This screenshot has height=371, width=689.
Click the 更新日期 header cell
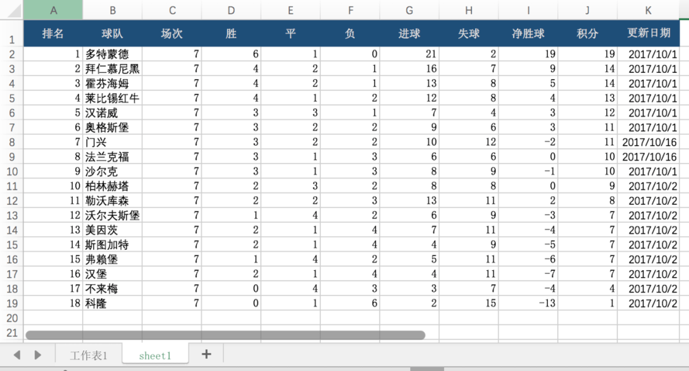tap(649, 33)
